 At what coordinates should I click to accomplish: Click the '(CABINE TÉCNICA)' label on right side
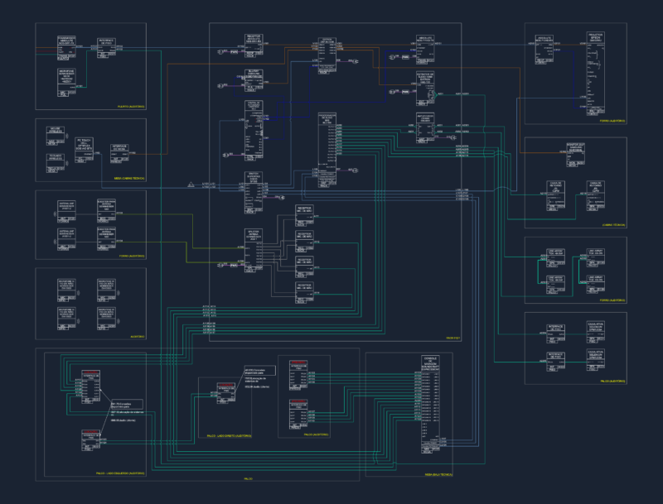613,225
